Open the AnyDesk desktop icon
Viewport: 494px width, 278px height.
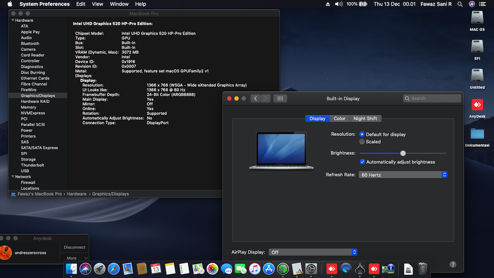coord(477,106)
